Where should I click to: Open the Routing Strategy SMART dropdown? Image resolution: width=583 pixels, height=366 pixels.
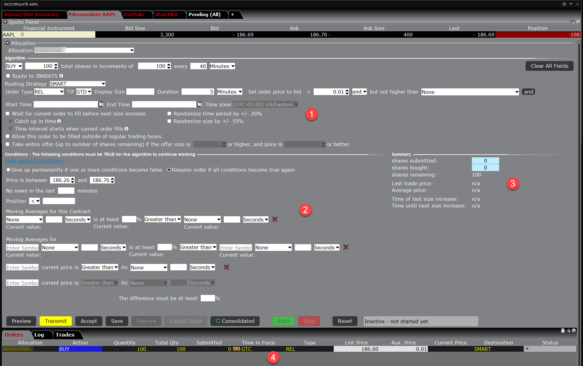point(77,84)
